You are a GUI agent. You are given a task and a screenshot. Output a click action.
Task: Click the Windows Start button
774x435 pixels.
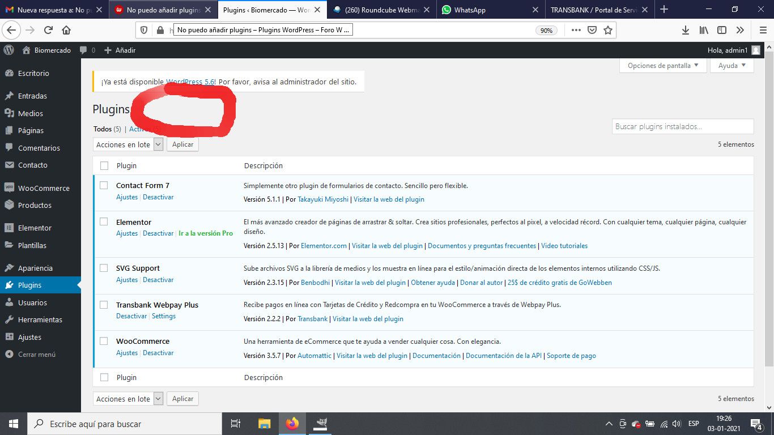point(14,424)
